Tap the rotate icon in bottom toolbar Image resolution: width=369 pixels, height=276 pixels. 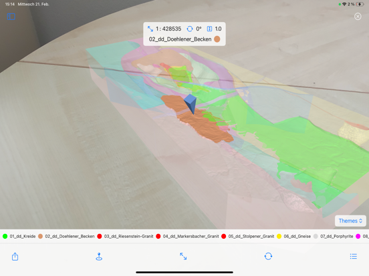point(268,256)
